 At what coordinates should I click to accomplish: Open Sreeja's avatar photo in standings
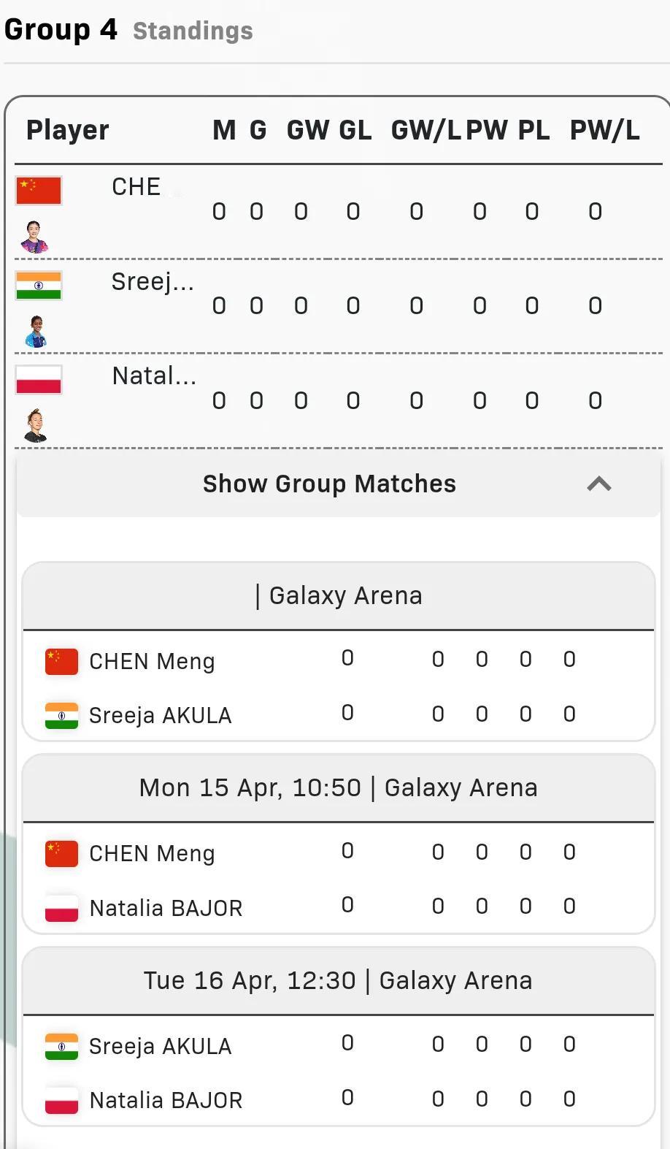click(36, 332)
